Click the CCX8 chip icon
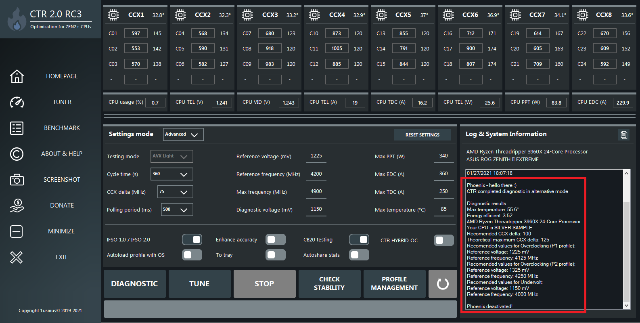Image resolution: width=640 pixels, height=323 pixels. (x=582, y=15)
